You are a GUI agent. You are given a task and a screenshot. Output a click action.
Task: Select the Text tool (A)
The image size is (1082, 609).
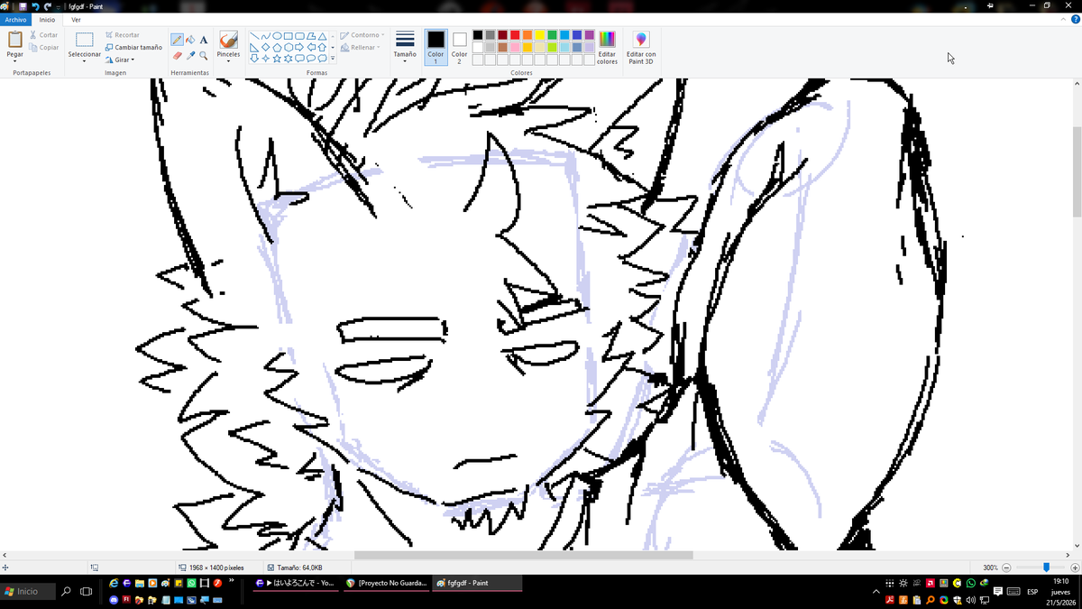204,40
